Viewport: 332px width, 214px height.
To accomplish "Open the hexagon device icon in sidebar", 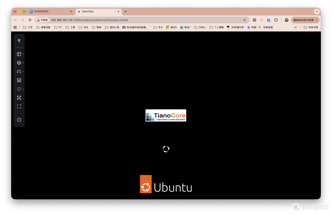I will (x=19, y=63).
